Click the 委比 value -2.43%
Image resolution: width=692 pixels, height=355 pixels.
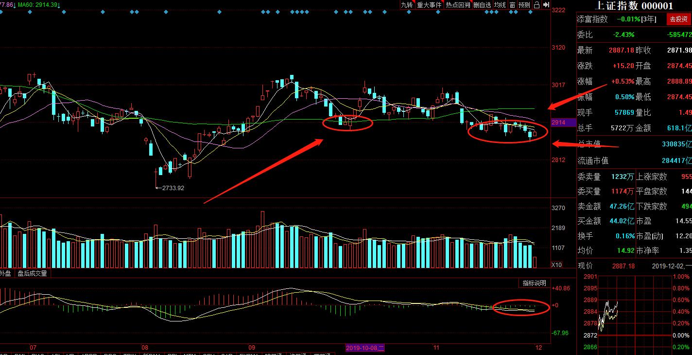[x=623, y=35]
